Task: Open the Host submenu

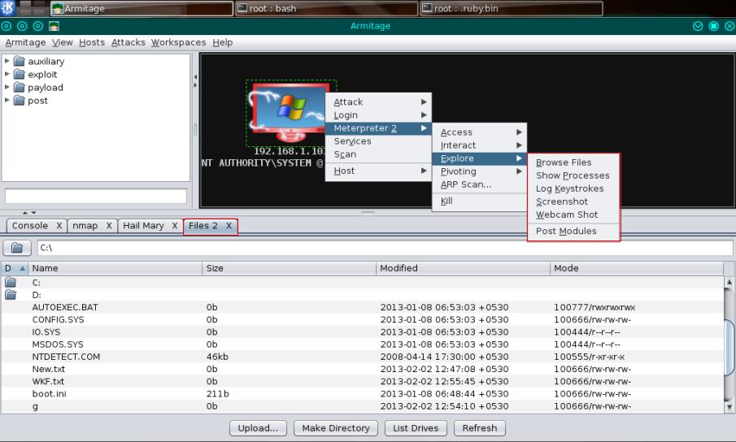Action: [378, 171]
